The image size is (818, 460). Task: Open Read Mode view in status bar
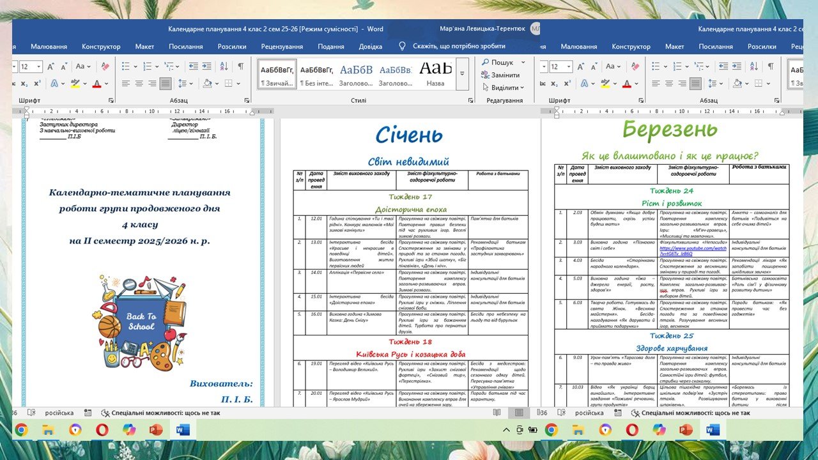click(x=497, y=413)
